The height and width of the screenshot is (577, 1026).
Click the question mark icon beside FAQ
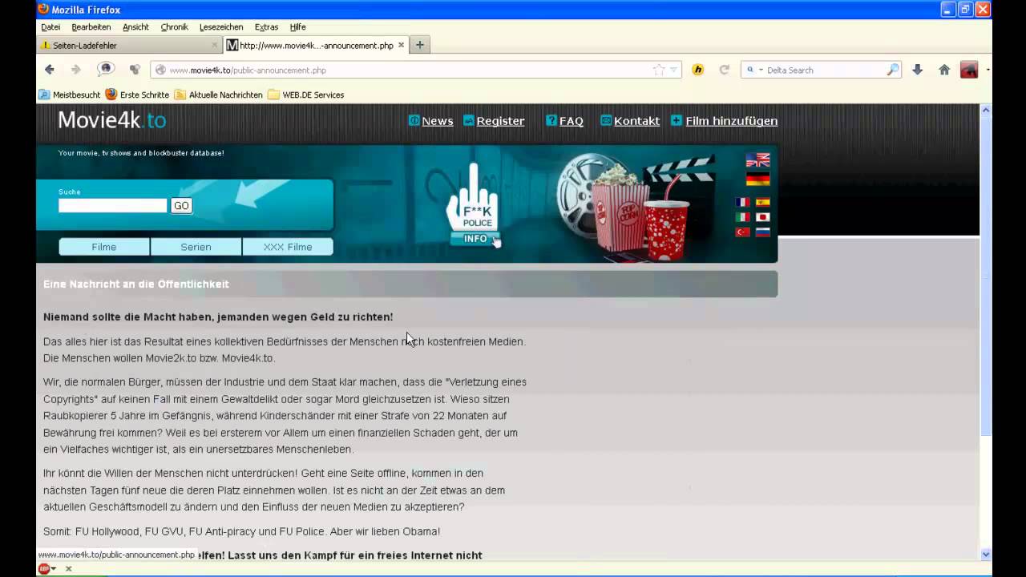[x=551, y=120]
